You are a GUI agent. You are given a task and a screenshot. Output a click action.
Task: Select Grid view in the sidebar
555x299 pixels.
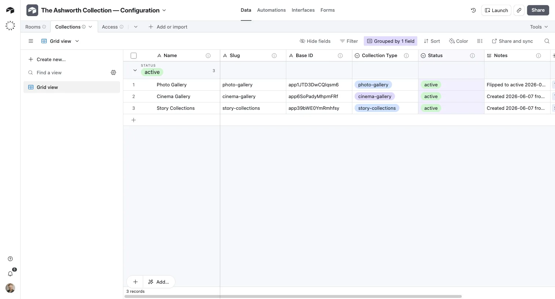[x=72, y=87]
